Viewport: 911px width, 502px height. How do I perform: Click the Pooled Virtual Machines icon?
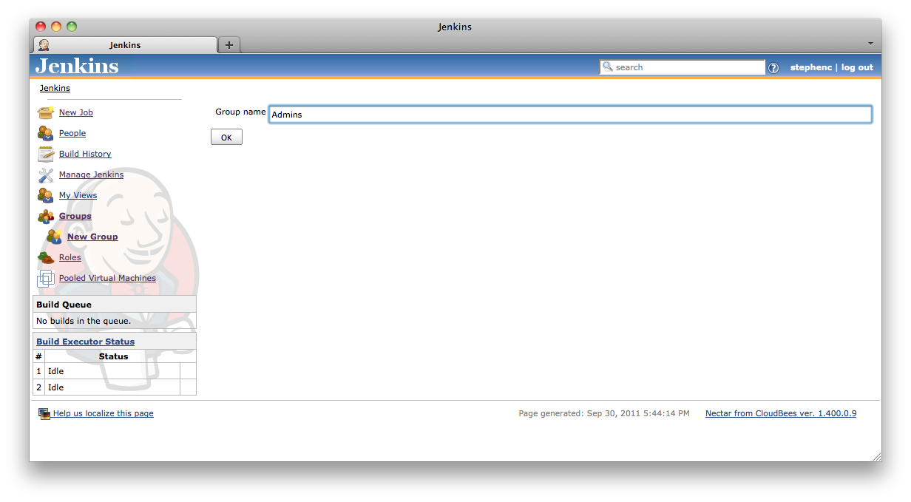point(46,278)
